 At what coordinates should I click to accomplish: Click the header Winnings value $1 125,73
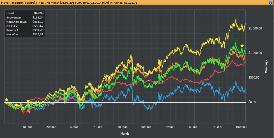131,3
